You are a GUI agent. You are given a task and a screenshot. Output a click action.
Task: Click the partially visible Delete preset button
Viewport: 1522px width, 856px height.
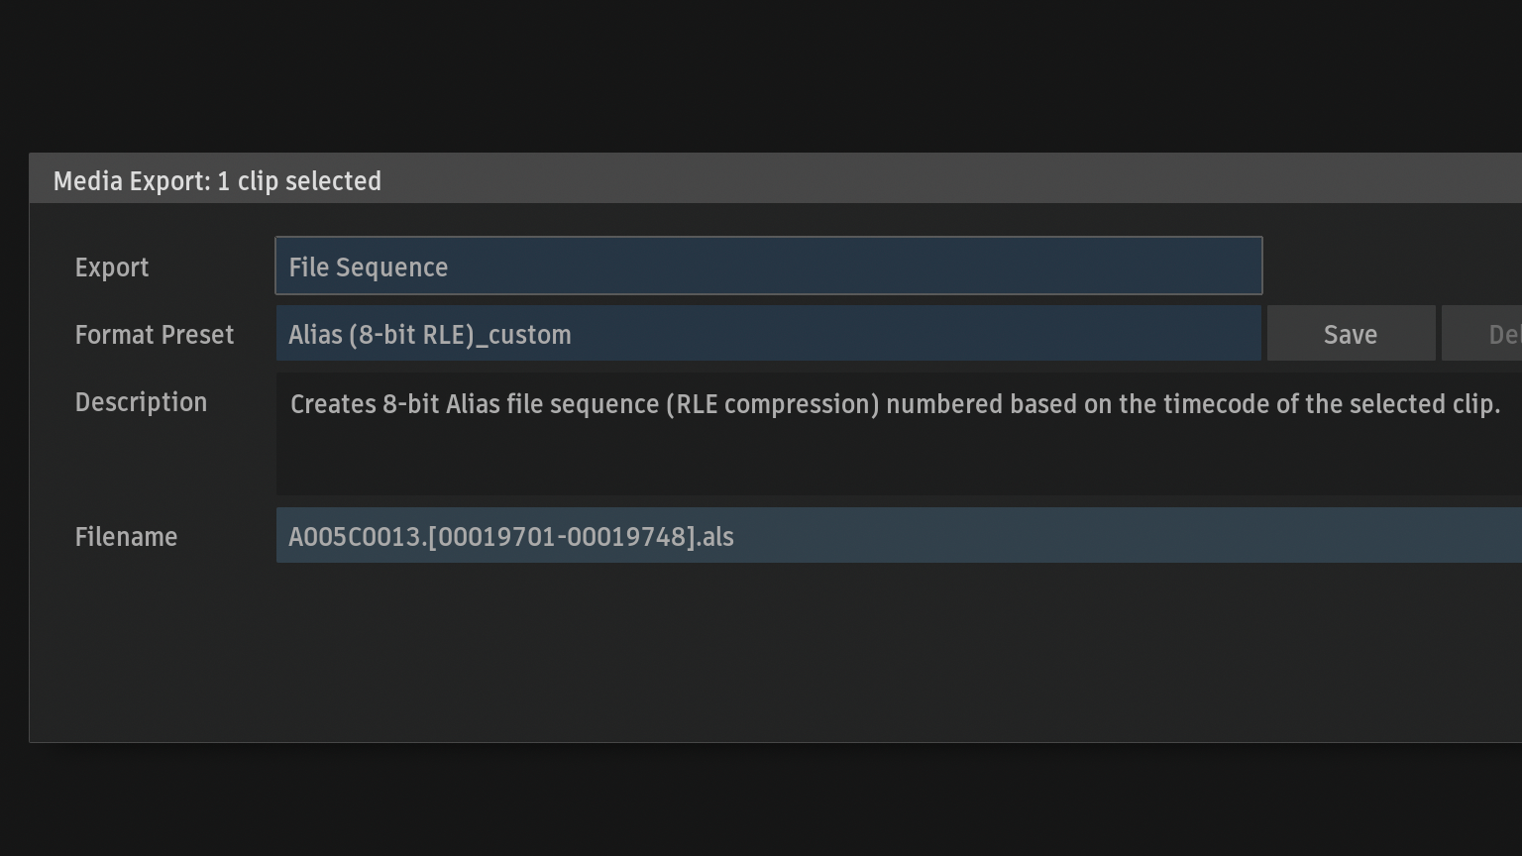point(1482,334)
